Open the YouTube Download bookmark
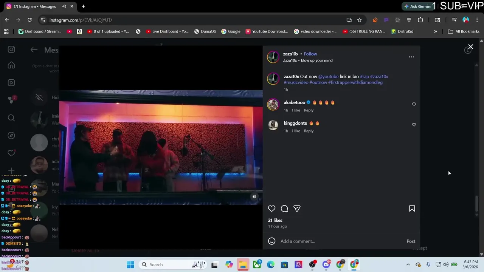Image resolution: width=484 pixels, height=272 pixels. (x=267, y=31)
